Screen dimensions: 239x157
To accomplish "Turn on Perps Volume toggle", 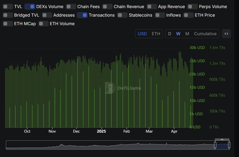I will [193, 7].
